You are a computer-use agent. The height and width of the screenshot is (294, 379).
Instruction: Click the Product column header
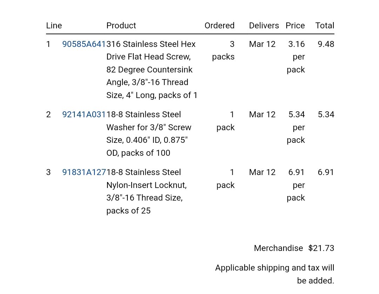pos(121,26)
